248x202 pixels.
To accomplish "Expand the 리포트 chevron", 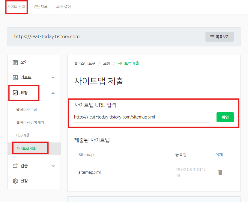I will point(53,78).
